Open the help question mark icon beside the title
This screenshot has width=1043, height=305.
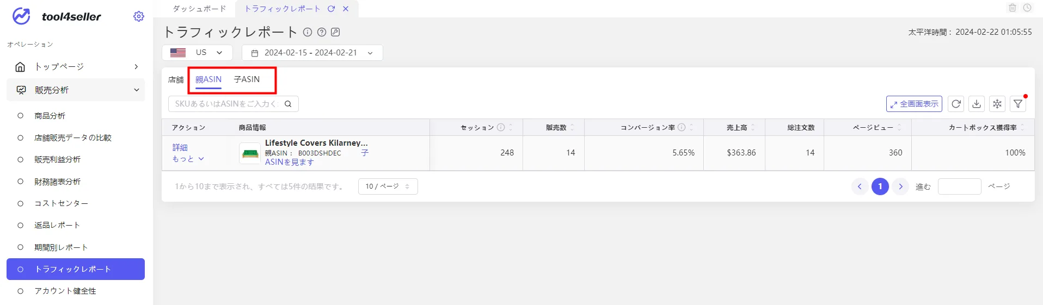[x=322, y=32]
